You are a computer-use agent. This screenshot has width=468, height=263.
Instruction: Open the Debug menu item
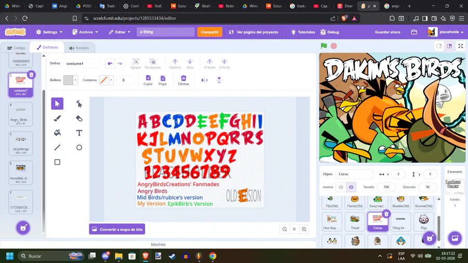point(330,32)
